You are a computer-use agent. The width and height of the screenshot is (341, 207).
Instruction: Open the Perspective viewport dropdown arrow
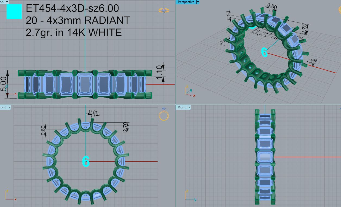[198, 2]
